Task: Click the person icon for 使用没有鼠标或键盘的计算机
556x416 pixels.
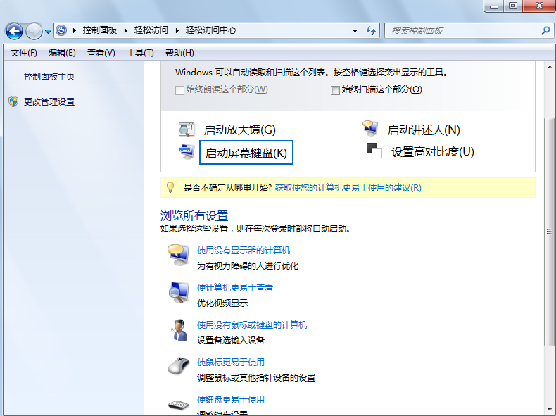Action: pyautogui.click(x=178, y=329)
